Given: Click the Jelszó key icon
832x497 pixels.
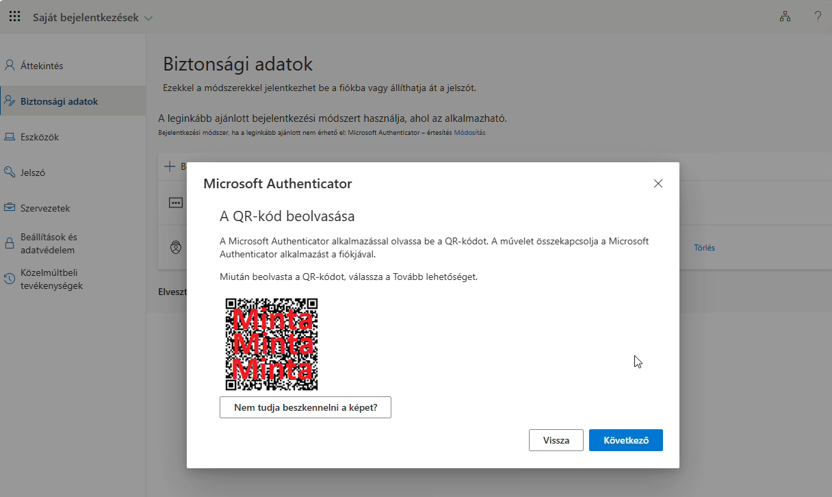Looking at the screenshot, I should pyautogui.click(x=10, y=173).
